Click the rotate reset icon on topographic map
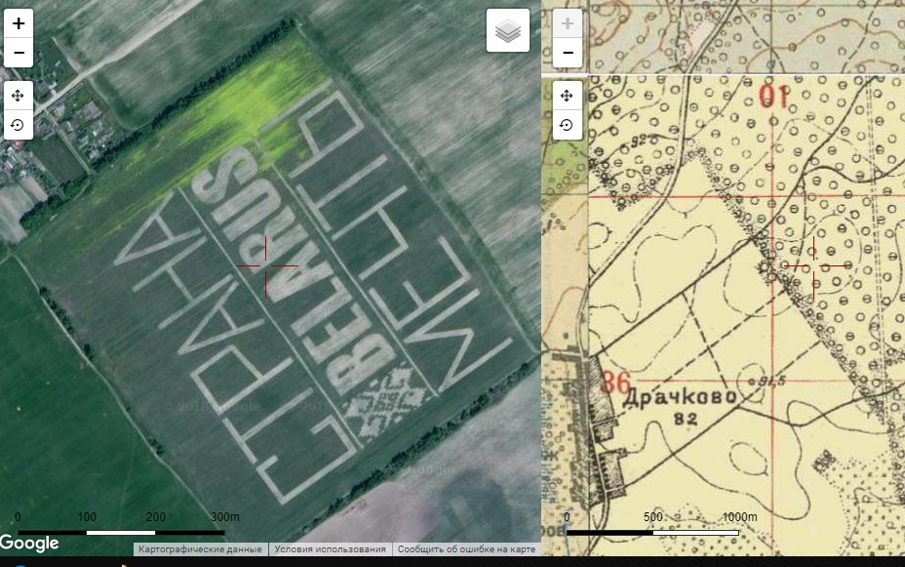905x567 pixels. (567, 125)
